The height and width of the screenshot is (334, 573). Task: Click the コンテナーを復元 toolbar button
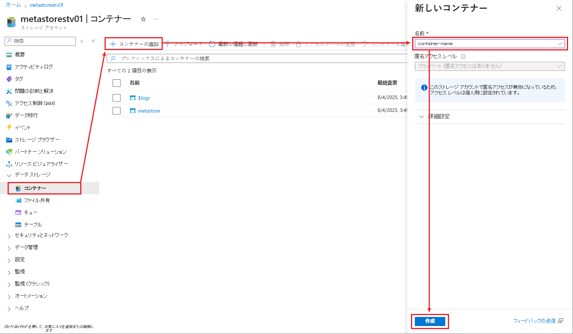(x=384, y=44)
